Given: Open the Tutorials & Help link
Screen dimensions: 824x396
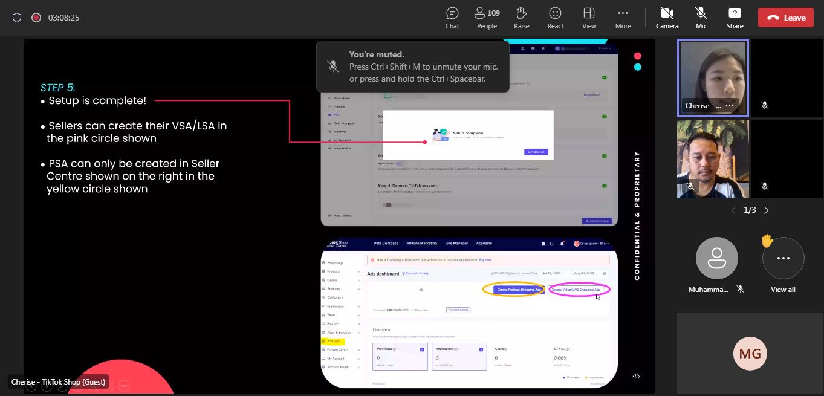Looking at the screenshot, I should [x=416, y=274].
